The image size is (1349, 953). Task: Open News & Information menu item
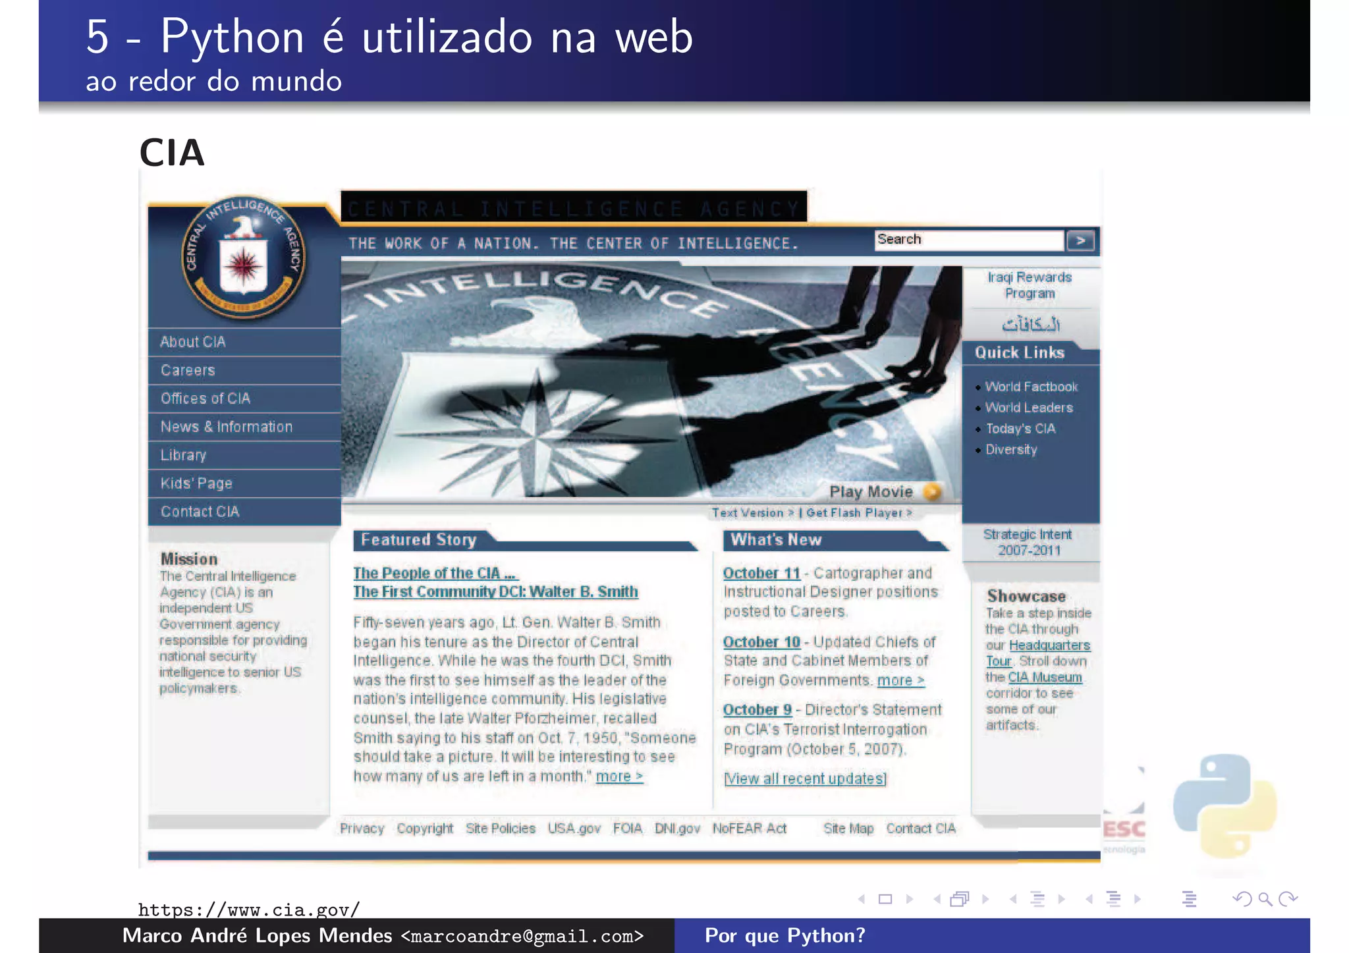pyautogui.click(x=244, y=427)
